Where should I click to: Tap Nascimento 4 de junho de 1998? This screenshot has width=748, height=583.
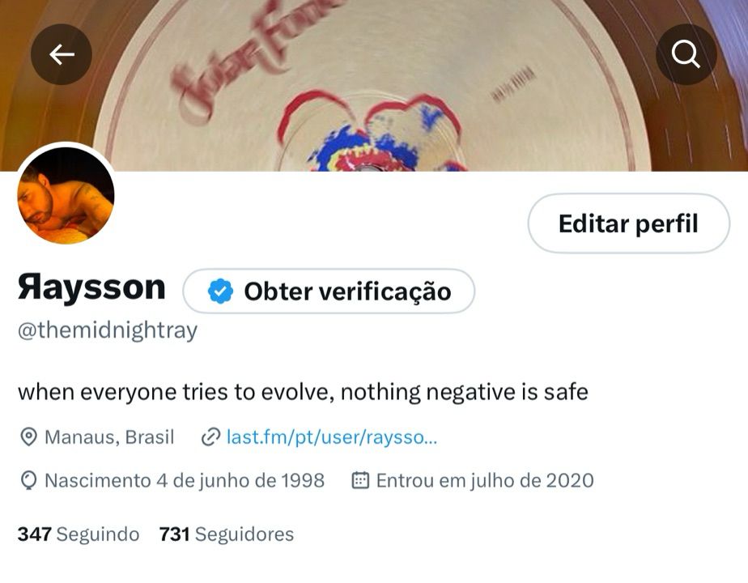tap(185, 480)
